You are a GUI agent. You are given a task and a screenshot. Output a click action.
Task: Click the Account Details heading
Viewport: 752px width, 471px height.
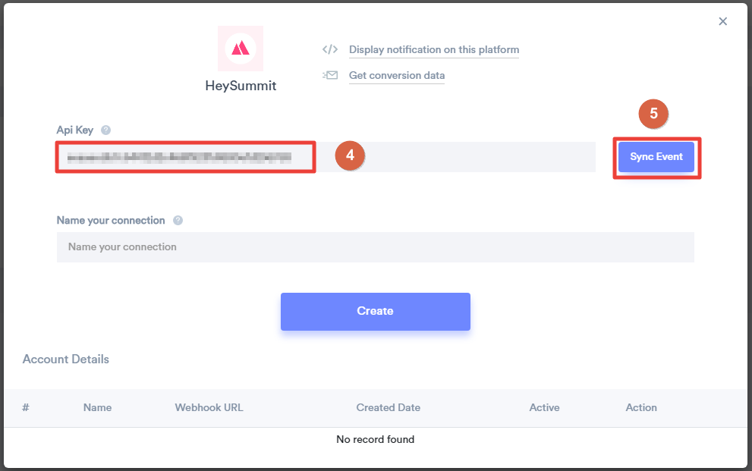pos(66,360)
